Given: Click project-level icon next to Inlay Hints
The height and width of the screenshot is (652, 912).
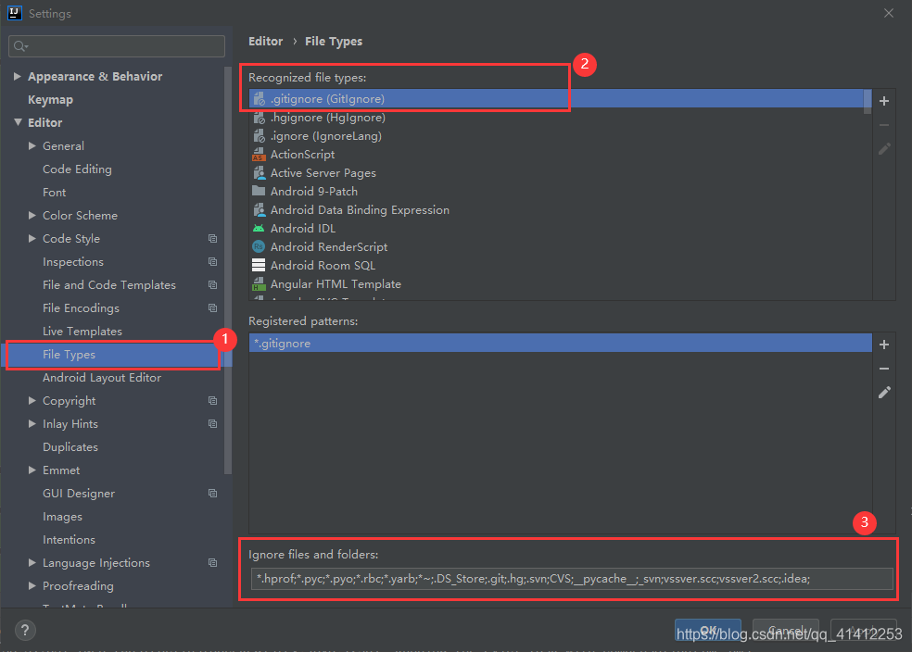Looking at the screenshot, I should pos(213,423).
